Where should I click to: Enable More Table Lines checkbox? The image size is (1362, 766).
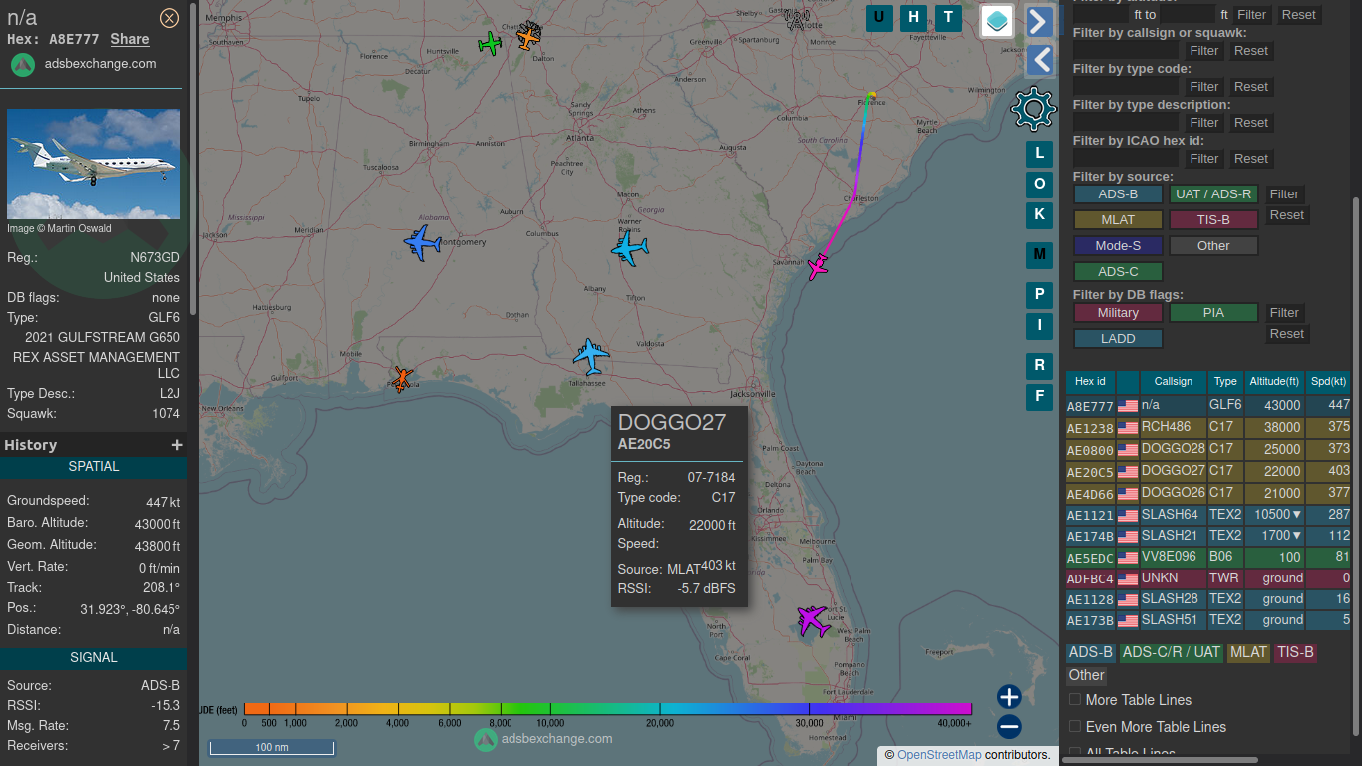[1075, 700]
